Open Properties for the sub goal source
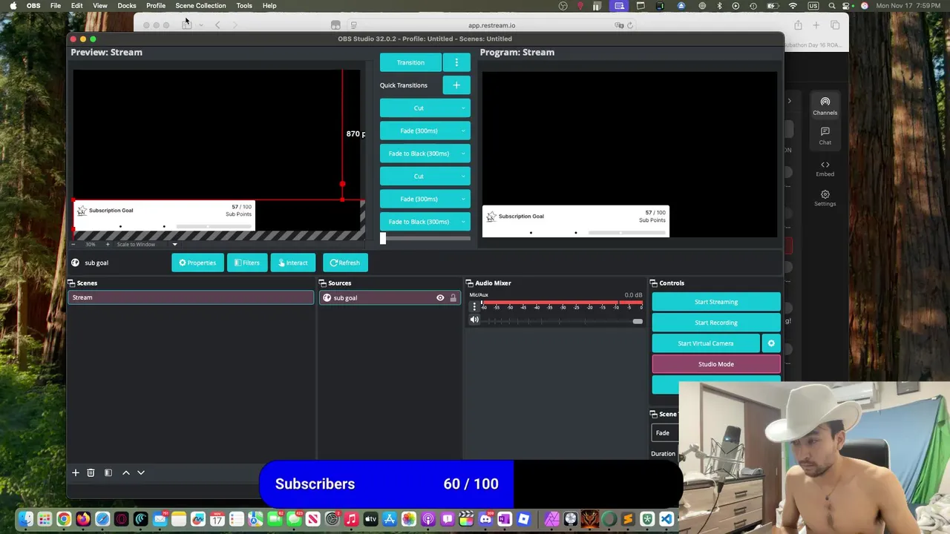The image size is (950, 534). pyautogui.click(x=197, y=263)
